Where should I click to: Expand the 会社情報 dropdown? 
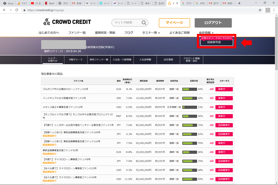(206, 33)
